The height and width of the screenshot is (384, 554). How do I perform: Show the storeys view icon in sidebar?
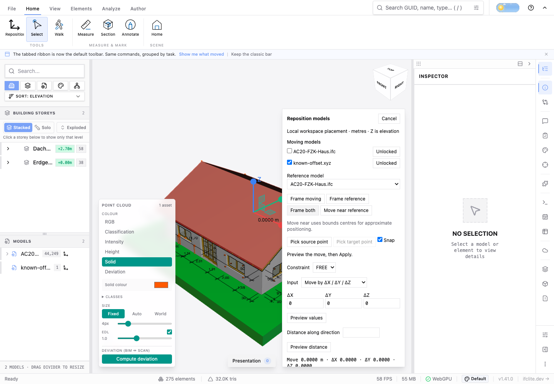(12, 86)
